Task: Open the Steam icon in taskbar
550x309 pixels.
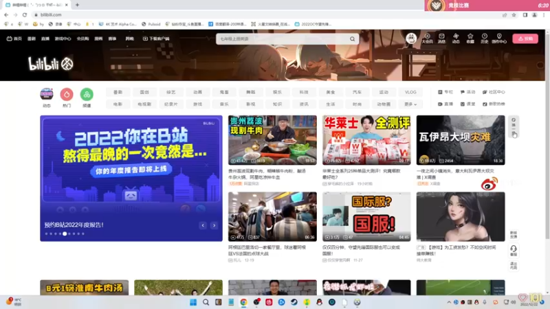Action: (x=294, y=302)
